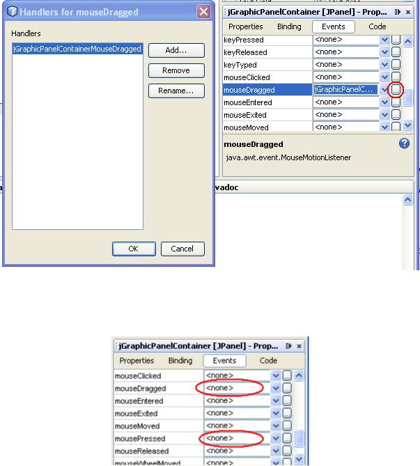Expand mouseDragged dropdown in lower panel
Viewport: 420px width, 466px height.
tap(276, 388)
